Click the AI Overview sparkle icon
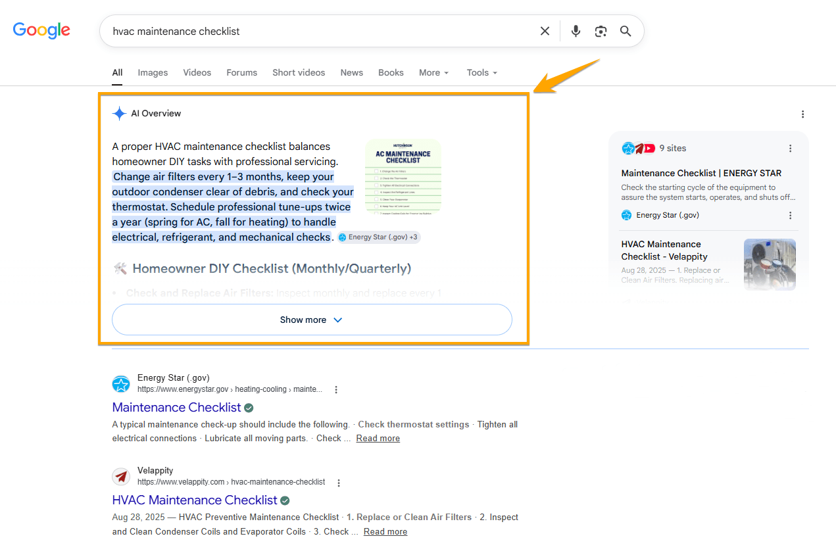Screen dimensions: 836x553 [x=119, y=114]
